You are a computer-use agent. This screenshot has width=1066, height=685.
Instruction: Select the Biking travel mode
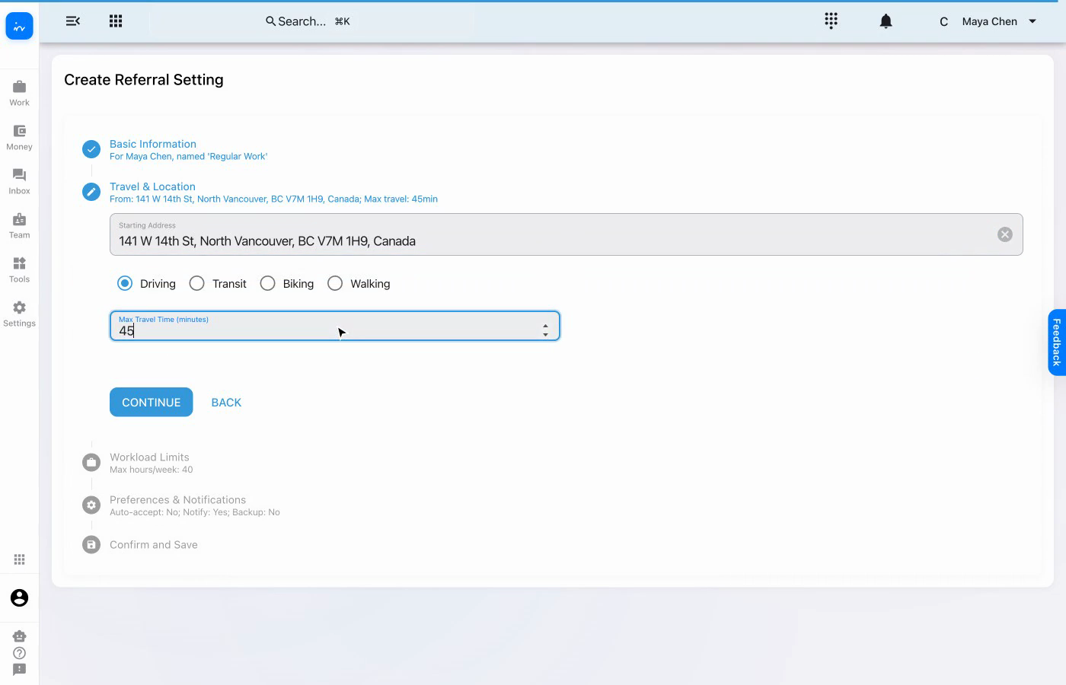[267, 283]
